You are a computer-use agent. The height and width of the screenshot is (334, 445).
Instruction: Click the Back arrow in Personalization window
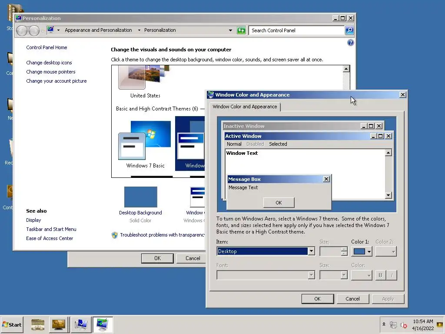coord(22,30)
